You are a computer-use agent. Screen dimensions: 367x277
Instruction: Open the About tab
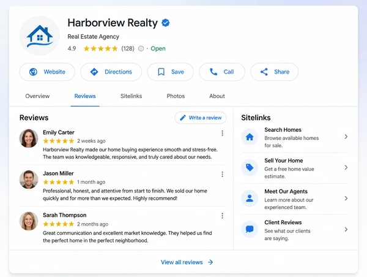point(217,96)
